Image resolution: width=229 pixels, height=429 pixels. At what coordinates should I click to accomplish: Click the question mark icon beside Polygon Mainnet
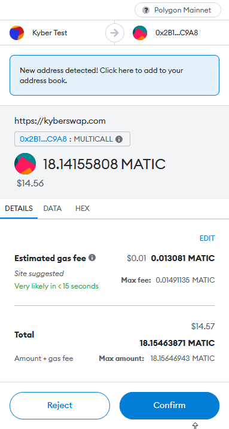[x=146, y=10]
